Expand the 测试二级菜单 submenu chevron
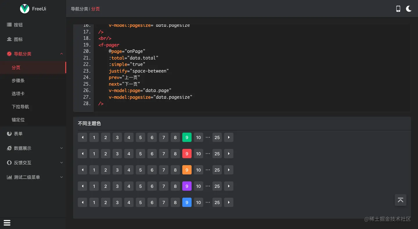This screenshot has height=229, width=418. pyautogui.click(x=62, y=177)
